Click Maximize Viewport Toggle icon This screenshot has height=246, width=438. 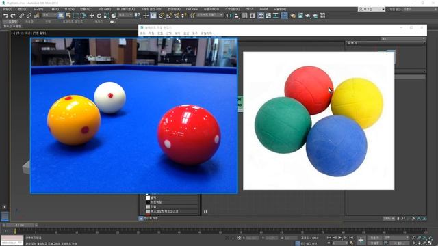(x=430, y=243)
